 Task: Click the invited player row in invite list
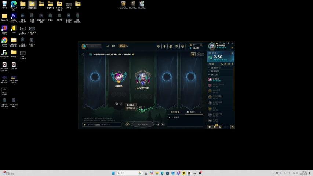coord(185,117)
